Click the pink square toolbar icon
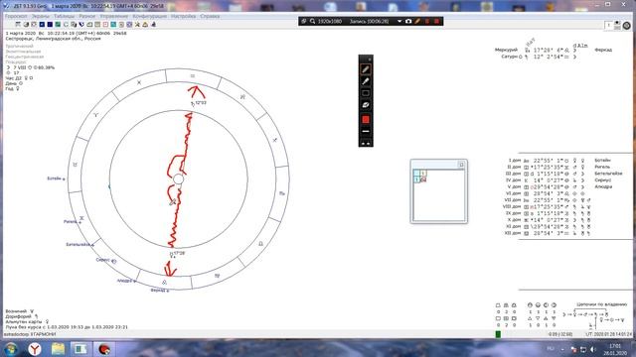Viewport: 636px width, 357px height. point(105,25)
